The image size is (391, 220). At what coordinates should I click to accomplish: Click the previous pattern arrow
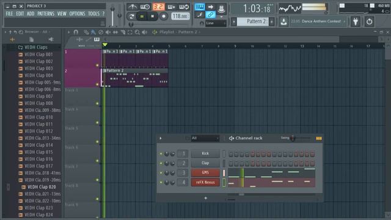pyautogui.click(x=233, y=21)
